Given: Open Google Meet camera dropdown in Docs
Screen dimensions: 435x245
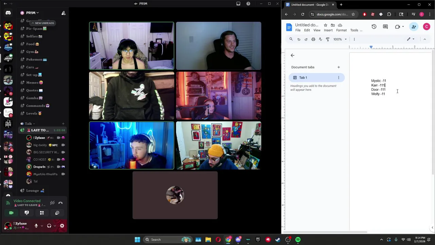Looking at the screenshot, I should [x=399, y=27].
